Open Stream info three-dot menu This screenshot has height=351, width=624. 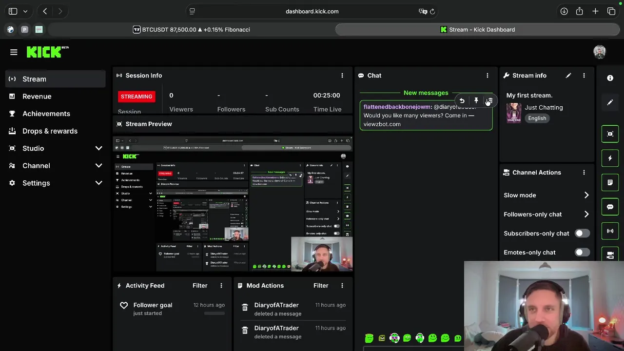[584, 76]
